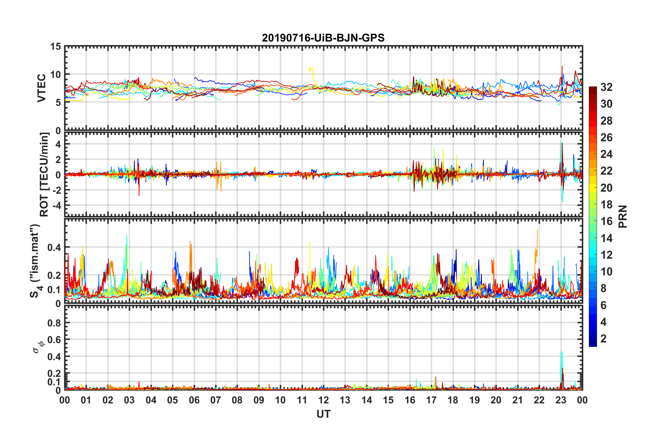Click VTEC tick label 10
The width and height of the screenshot is (647, 433).
(x=55, y=74)
